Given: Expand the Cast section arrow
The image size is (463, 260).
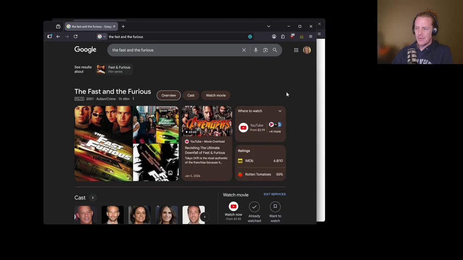Looking at the screenshot, I should coord(93,198).
